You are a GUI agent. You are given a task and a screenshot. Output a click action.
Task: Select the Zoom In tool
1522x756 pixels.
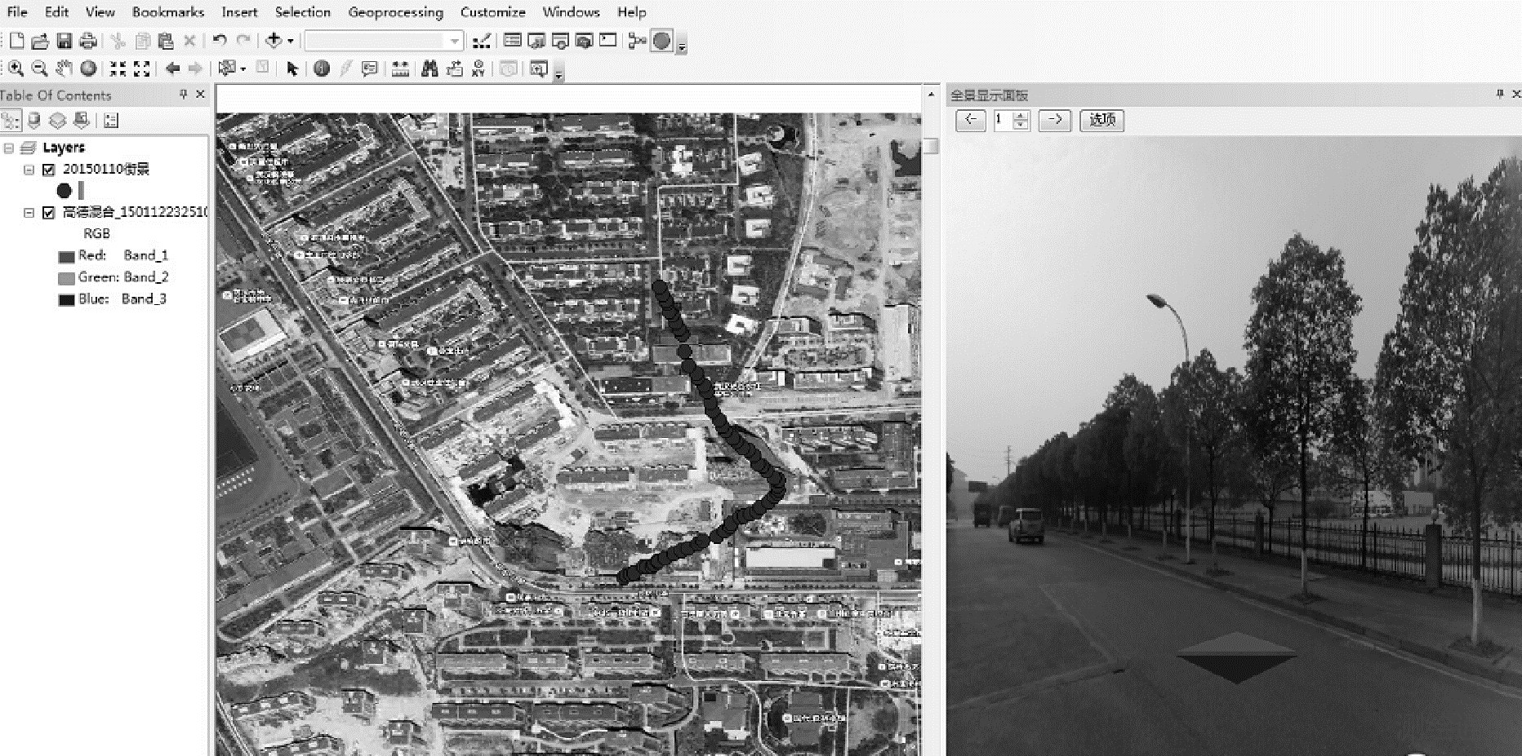16,69
